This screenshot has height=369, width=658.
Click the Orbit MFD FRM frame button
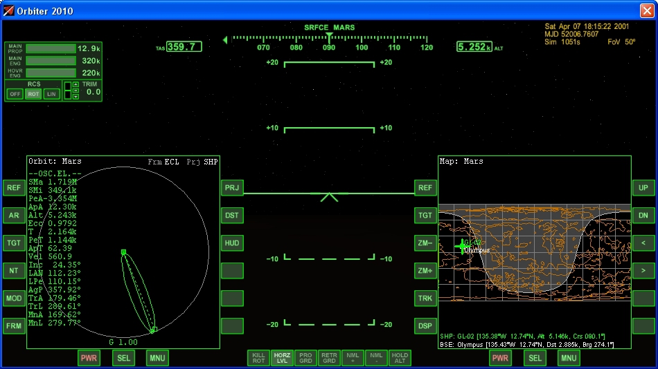coord(14,326)
